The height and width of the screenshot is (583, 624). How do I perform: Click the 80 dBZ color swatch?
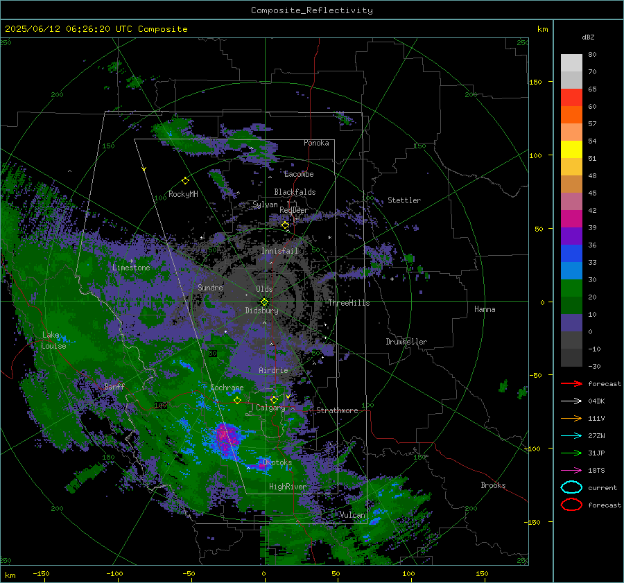pyautogui.click(x=571, y=63)
